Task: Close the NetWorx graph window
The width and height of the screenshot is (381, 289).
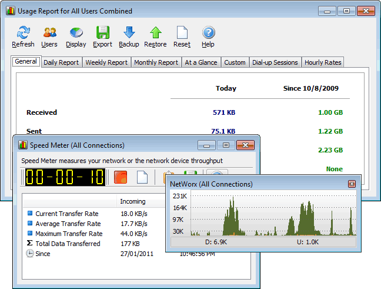Action: click(352, 184)
